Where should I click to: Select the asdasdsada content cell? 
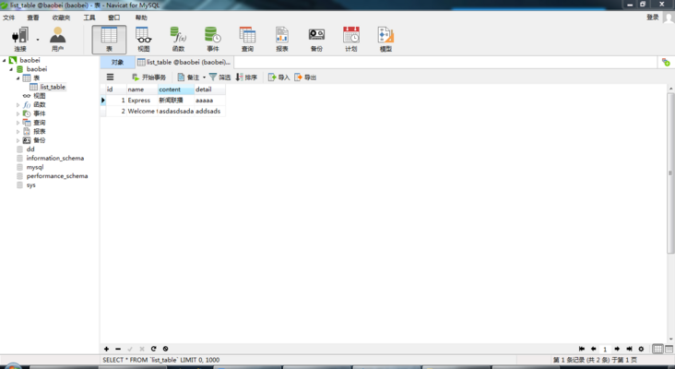tap(176, 111)
